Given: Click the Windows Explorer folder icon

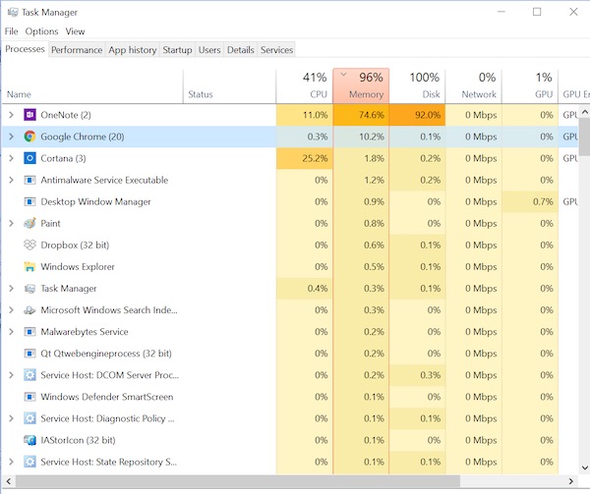Looking at the screenshot, I should (29, 267).
